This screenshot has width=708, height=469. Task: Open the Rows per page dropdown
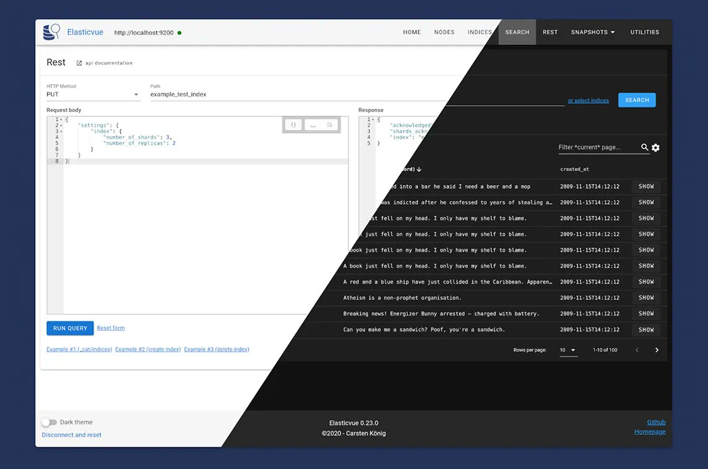(x=568, y=350)
